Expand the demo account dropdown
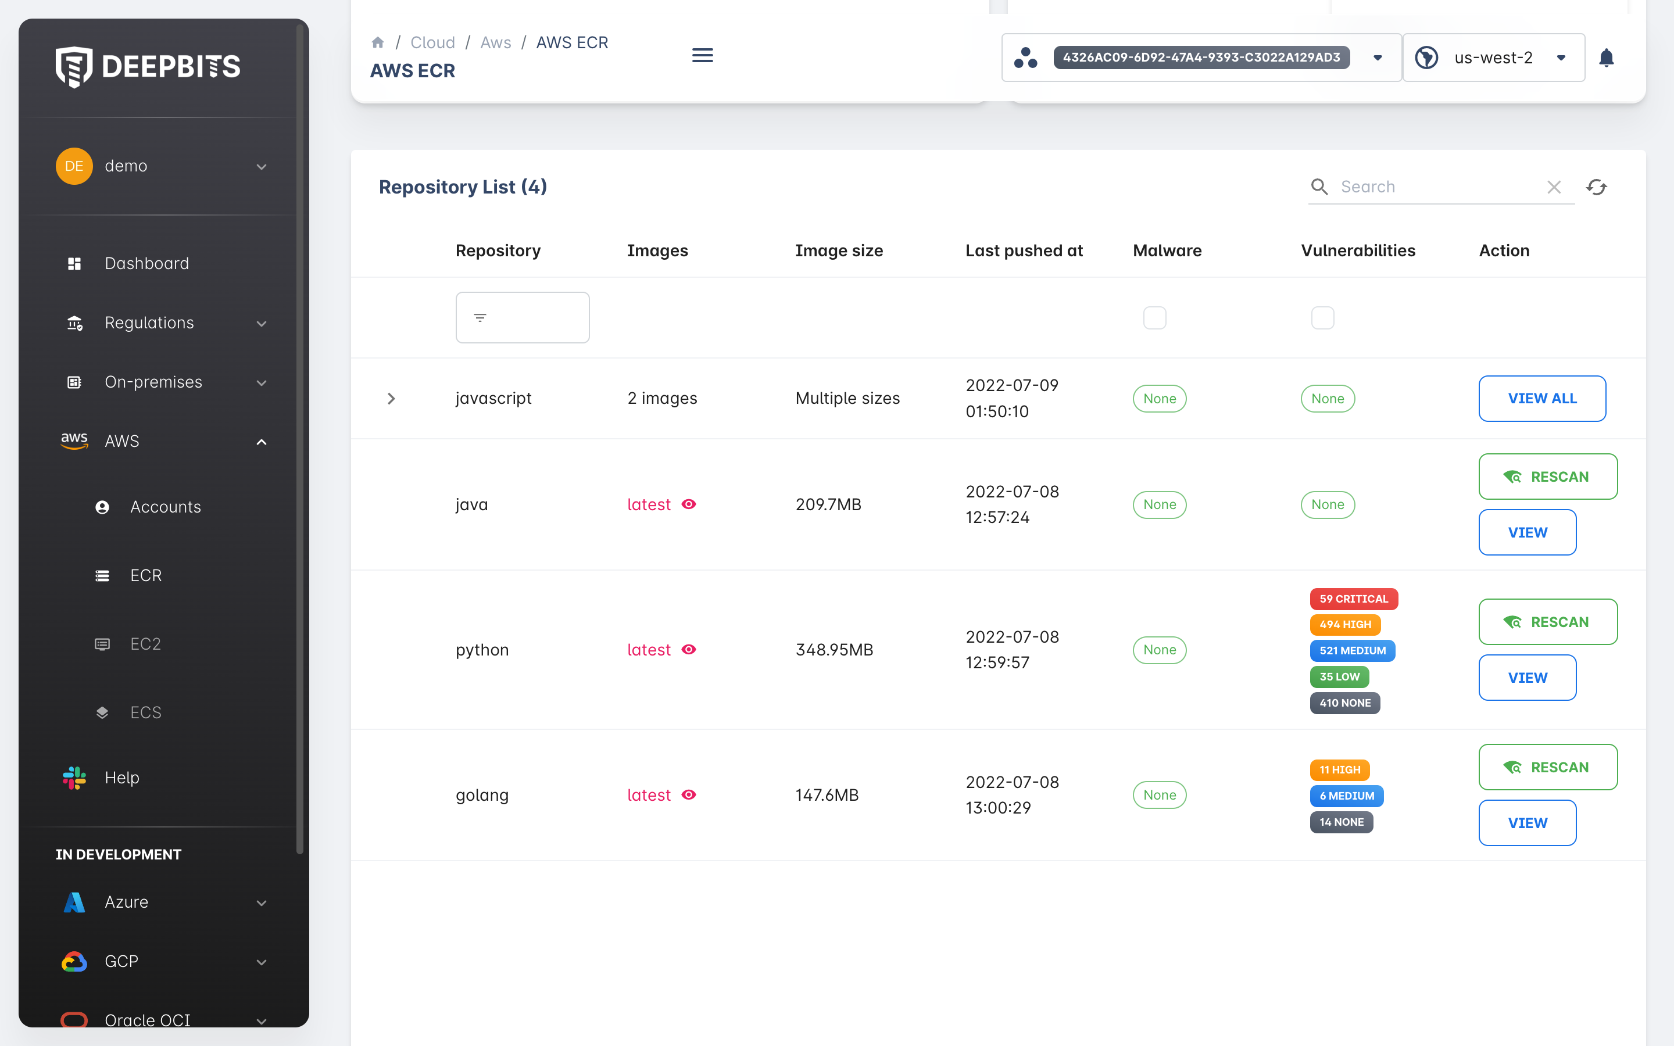Viewport: 1674px width, 1046px height. pyautogui.click(x=262, y=167)
